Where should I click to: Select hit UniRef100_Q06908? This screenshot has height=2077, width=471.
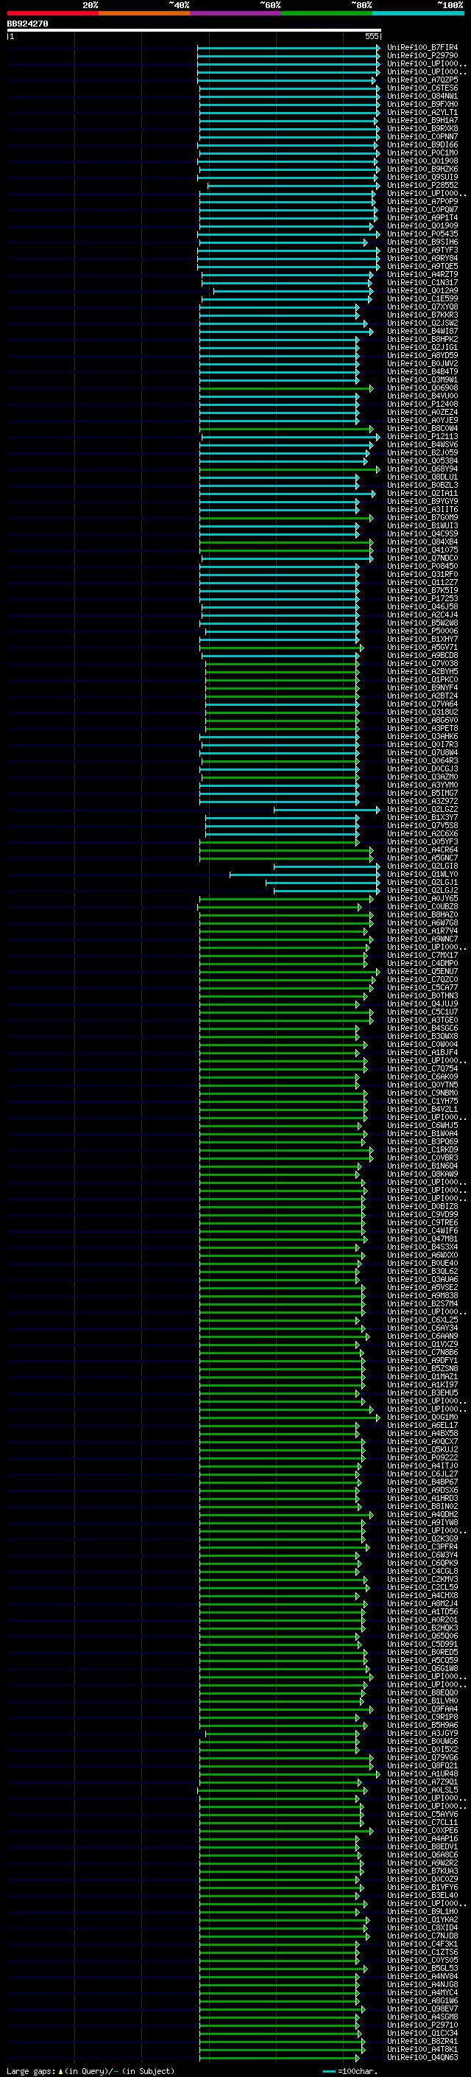pyautogui.click(x=422, y=388)
